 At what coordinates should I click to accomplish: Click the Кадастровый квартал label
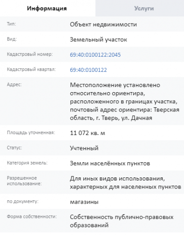coord(31,70)
